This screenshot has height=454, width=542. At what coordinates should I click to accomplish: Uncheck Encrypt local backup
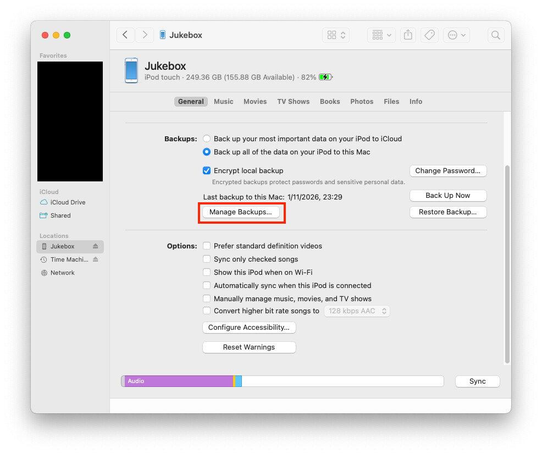point(207,171)
